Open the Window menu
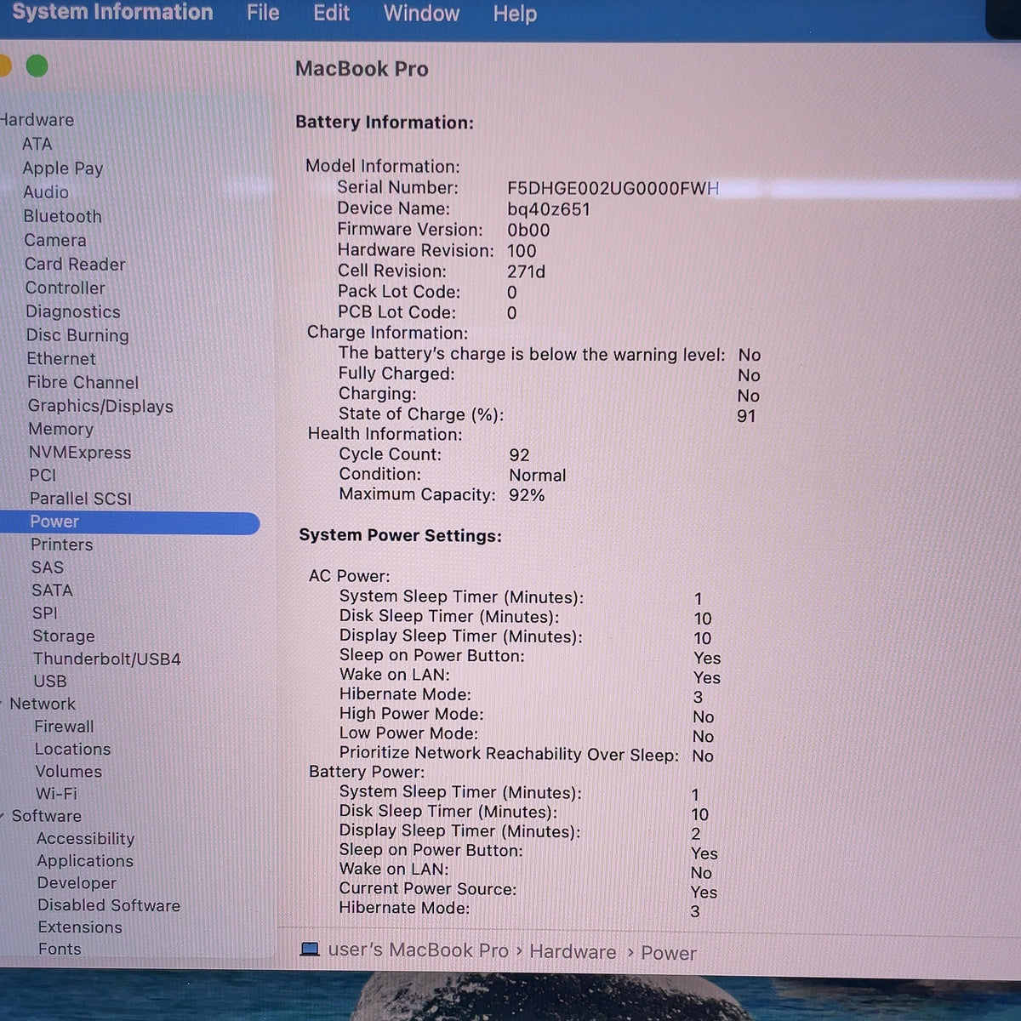The height and width of the screenshot is (1021, 1021). tap(421, 14)
